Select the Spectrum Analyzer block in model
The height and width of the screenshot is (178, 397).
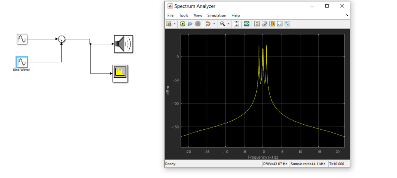point(120,74)
